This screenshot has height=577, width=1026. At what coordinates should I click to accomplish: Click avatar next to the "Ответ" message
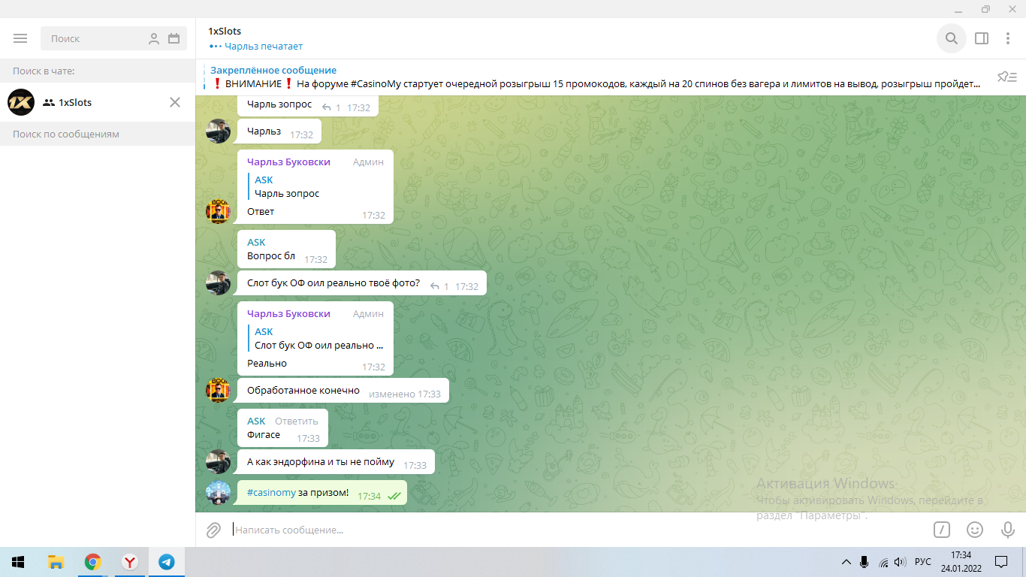(x=218, y=211)
